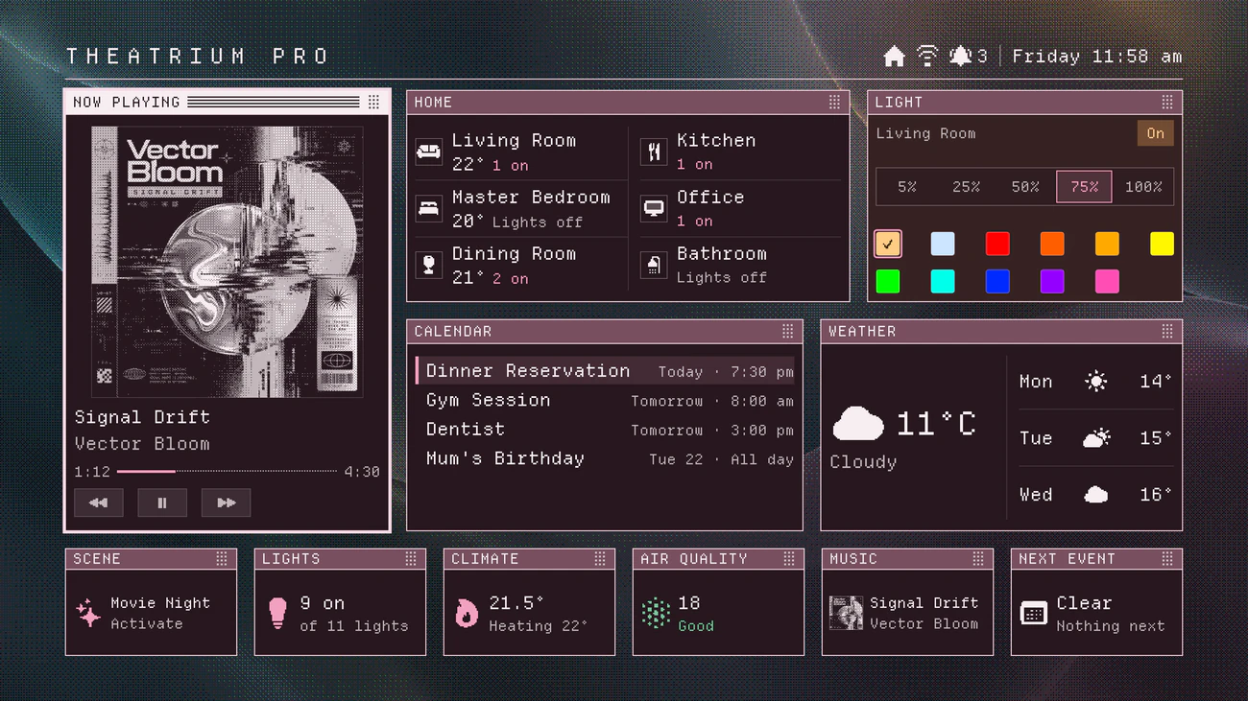The image size is (1248, 701).
Task: Open the home icon in status bar
Action: (x=894, y=57)
